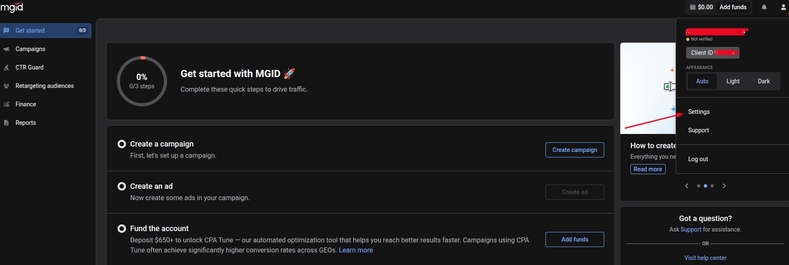Click the Get started flag icon
The width and height of the screenshot is (789, 265).
[x=6, y=31]
